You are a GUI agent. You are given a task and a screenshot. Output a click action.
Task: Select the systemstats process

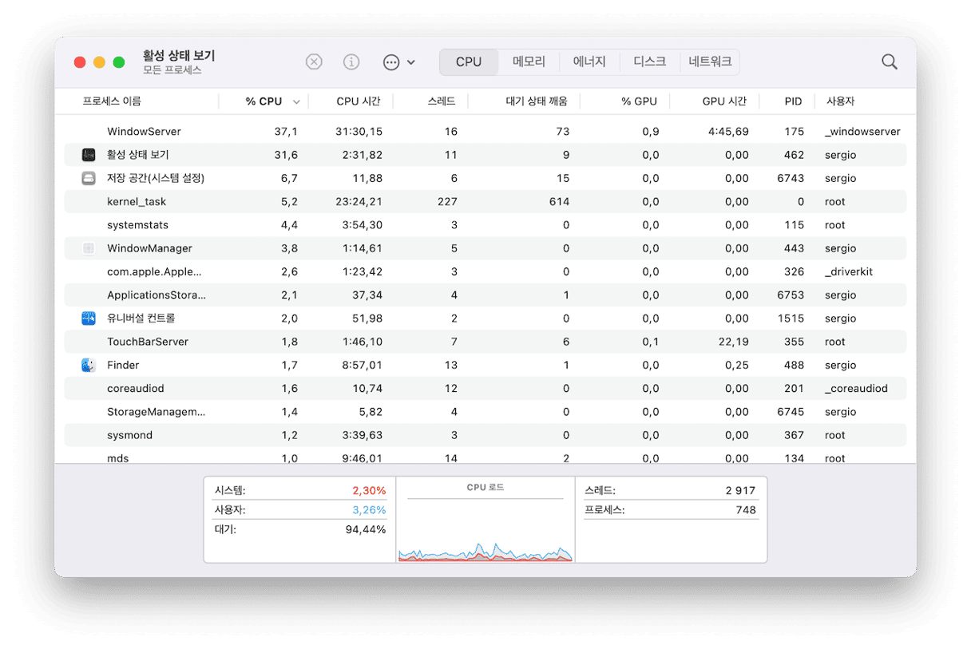137,225
